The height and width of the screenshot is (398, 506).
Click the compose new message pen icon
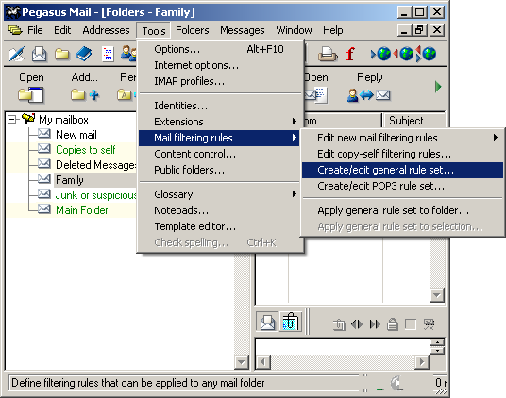click(x=16, y=54)
